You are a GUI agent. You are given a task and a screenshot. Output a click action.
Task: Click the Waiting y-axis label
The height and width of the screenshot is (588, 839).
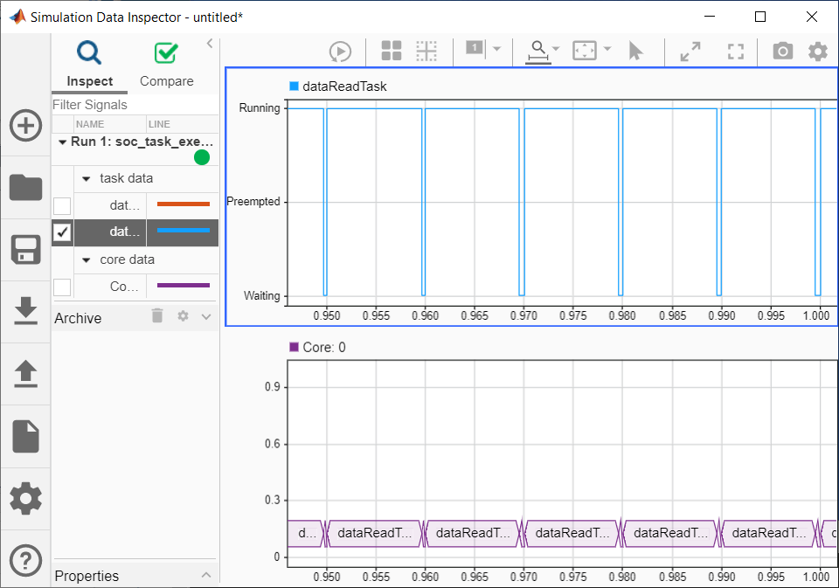click(261, 295)
